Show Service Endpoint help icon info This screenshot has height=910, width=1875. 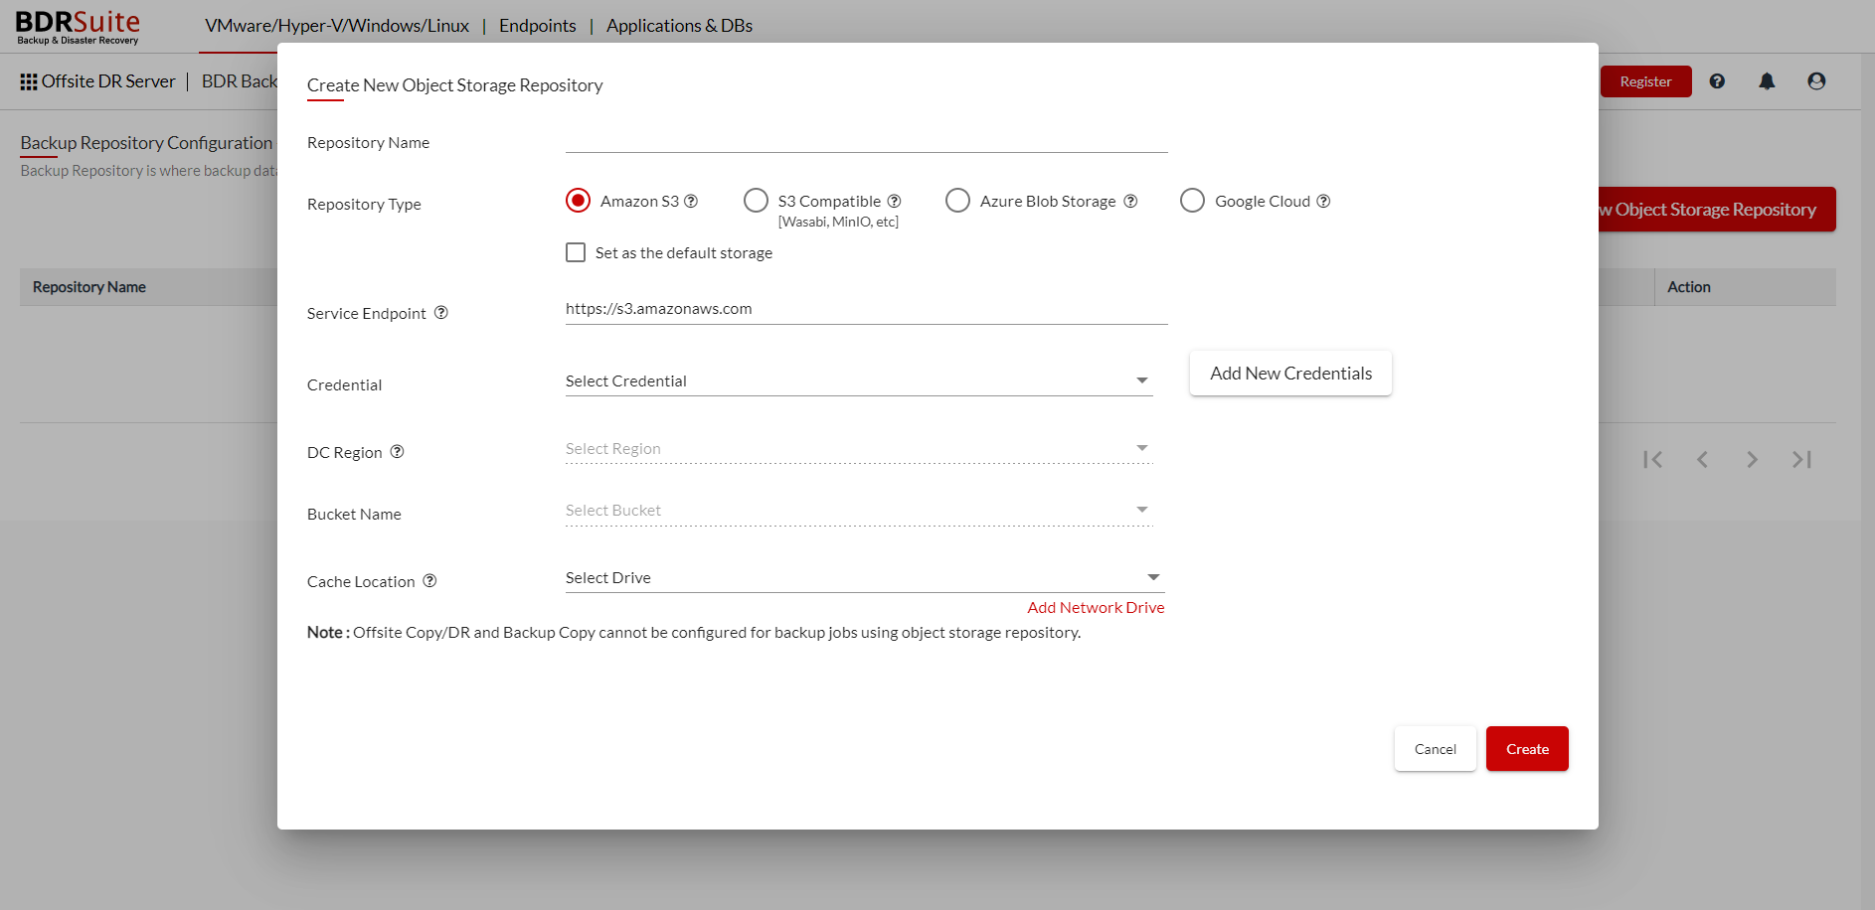click(x=441, y=312)
